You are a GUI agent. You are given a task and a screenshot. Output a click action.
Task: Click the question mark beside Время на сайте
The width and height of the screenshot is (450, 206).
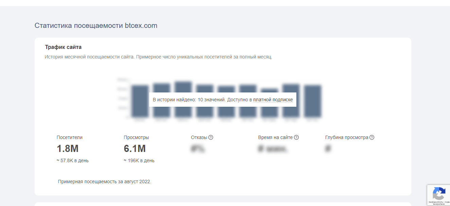[x=296, y=137]
